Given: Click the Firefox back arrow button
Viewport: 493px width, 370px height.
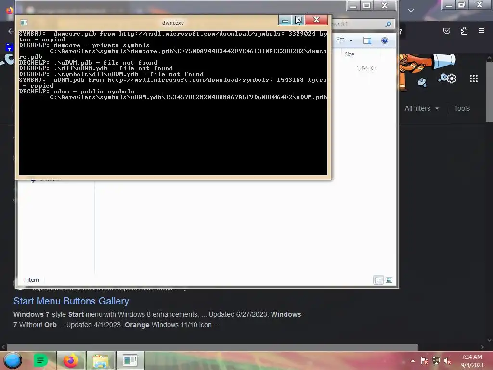Looking at the screenshot, I should pyautogui.click(x=11, y=31).
